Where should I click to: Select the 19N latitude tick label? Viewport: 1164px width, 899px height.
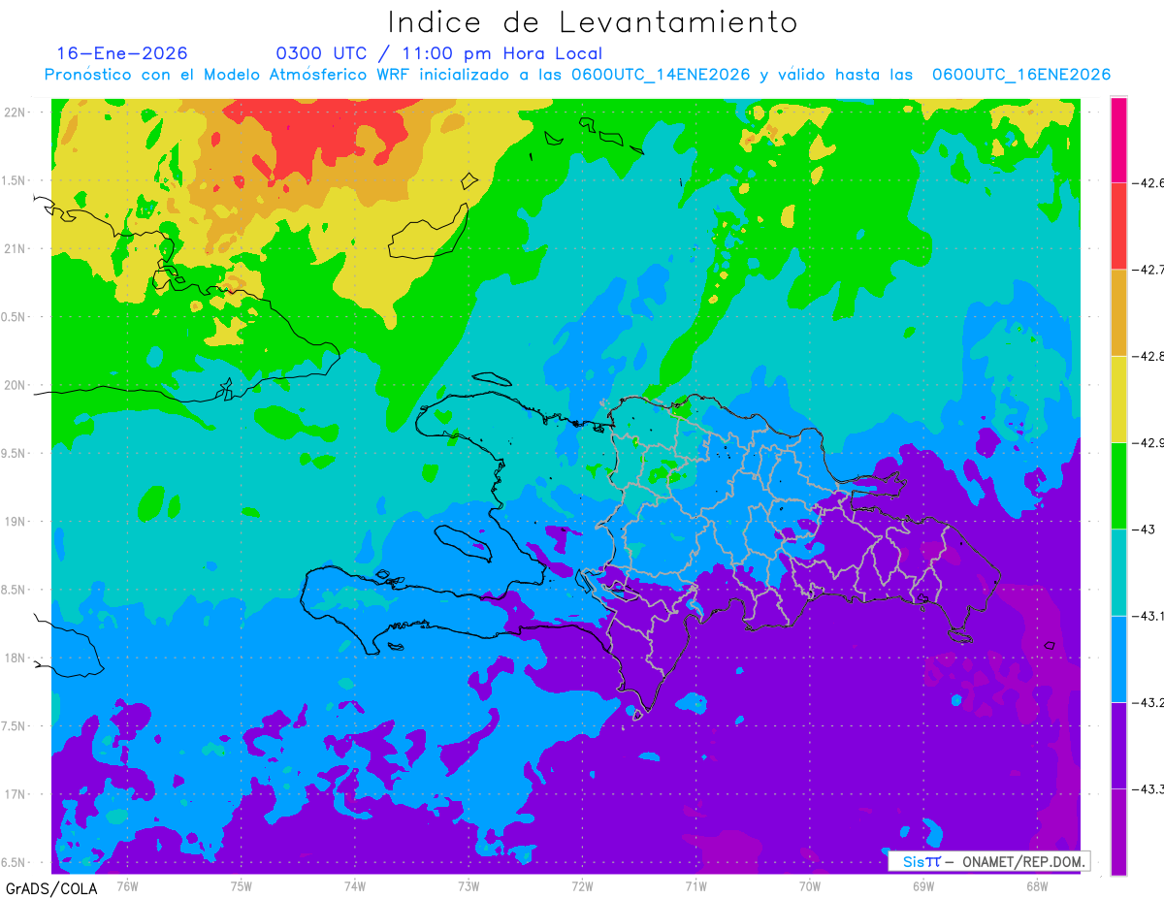[15, 521]
